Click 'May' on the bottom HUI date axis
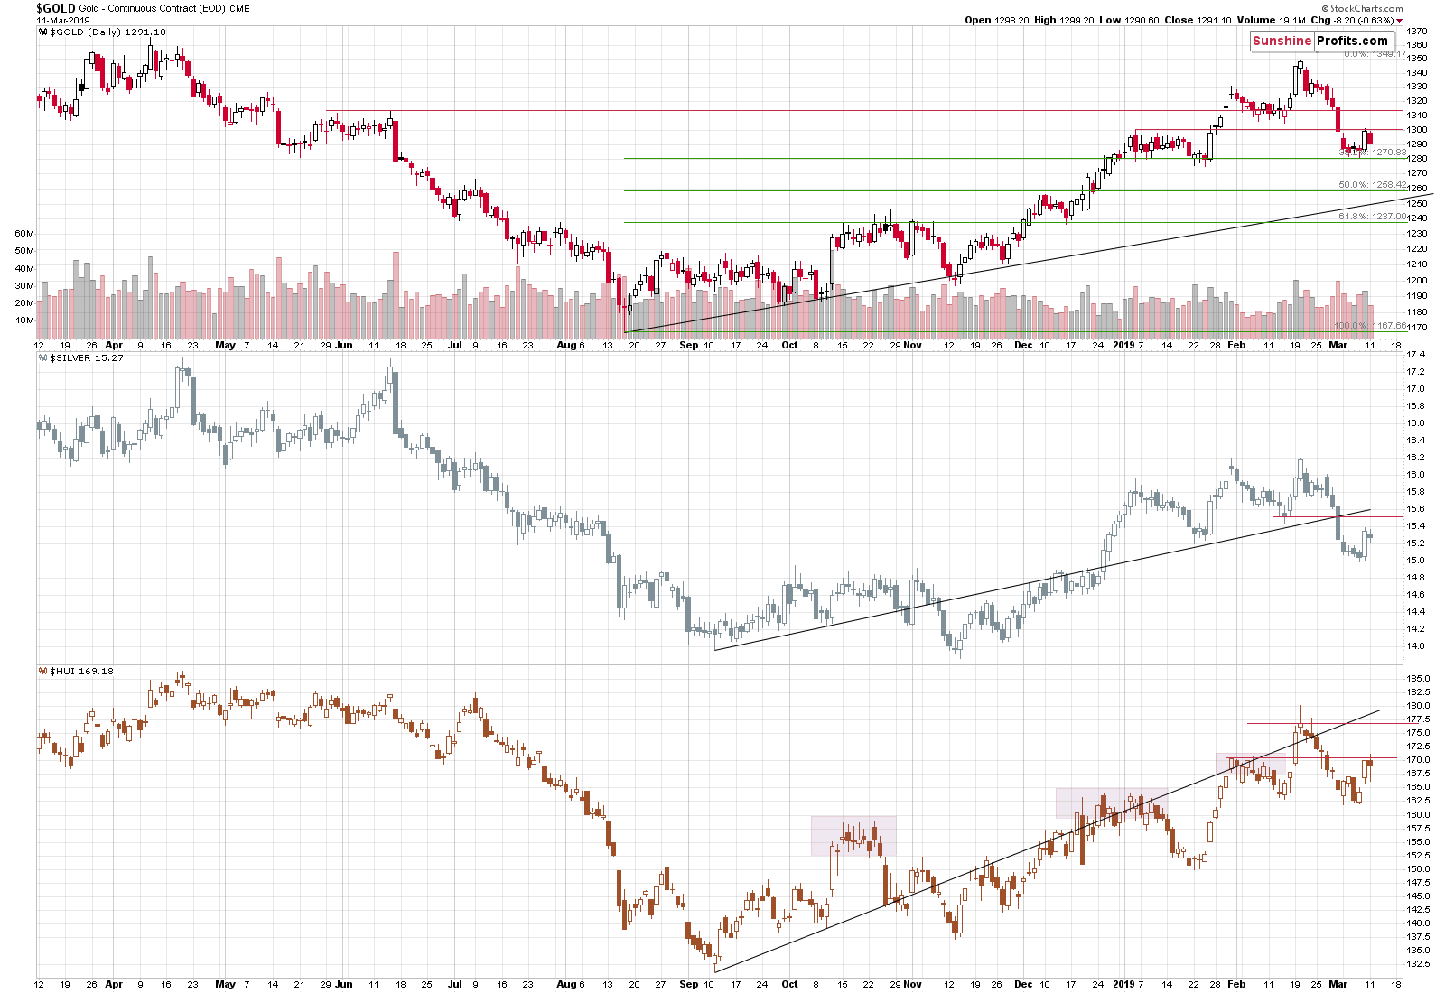Image resolution: width=1445 pixels, height=993 pixels. (x=225, y=984)
